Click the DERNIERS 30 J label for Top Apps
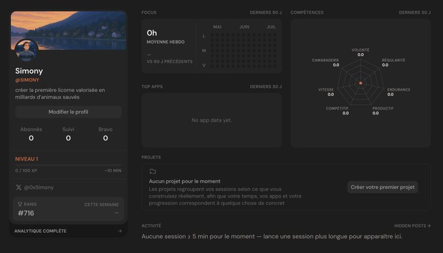 (x=266, y=87)
